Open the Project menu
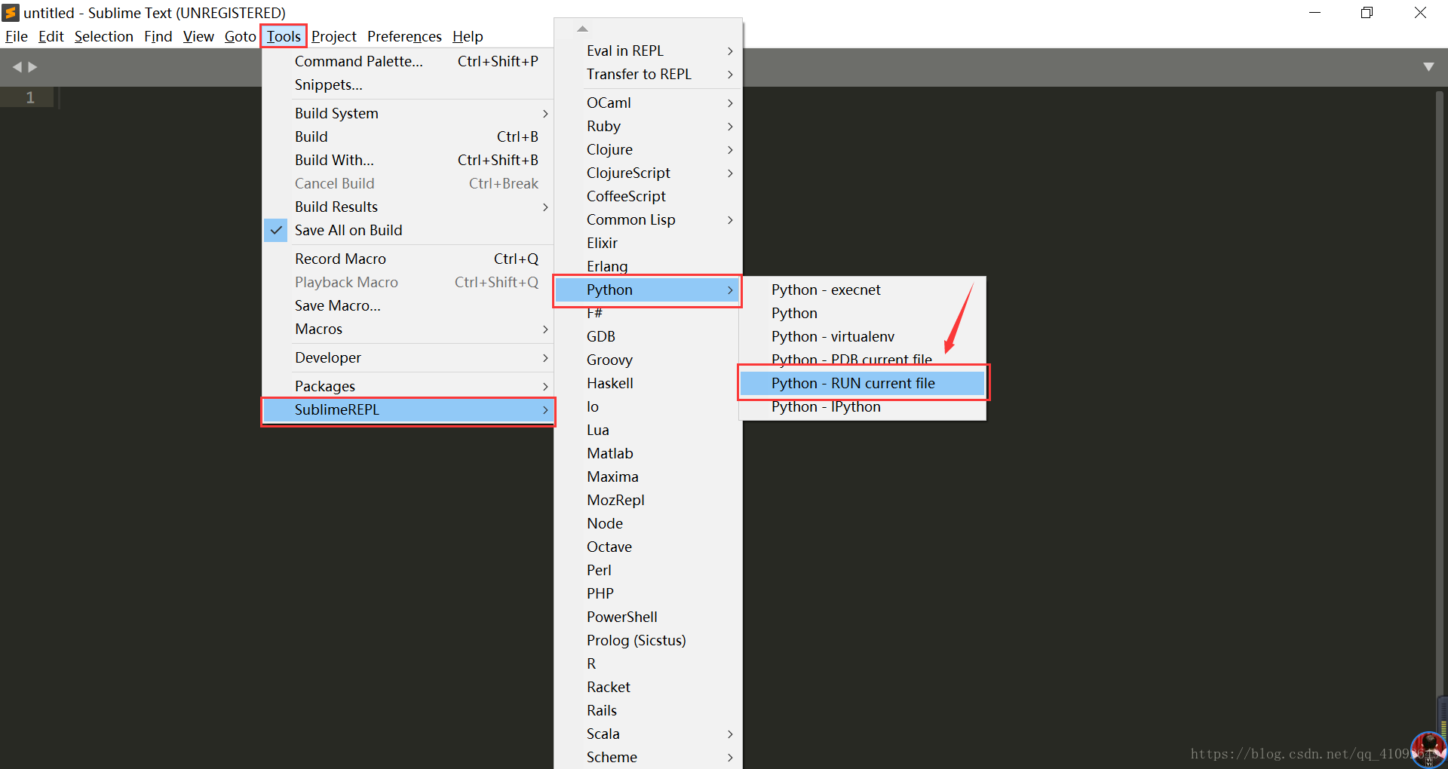This screenshot has height=769, width=1448. pos(333,36)
